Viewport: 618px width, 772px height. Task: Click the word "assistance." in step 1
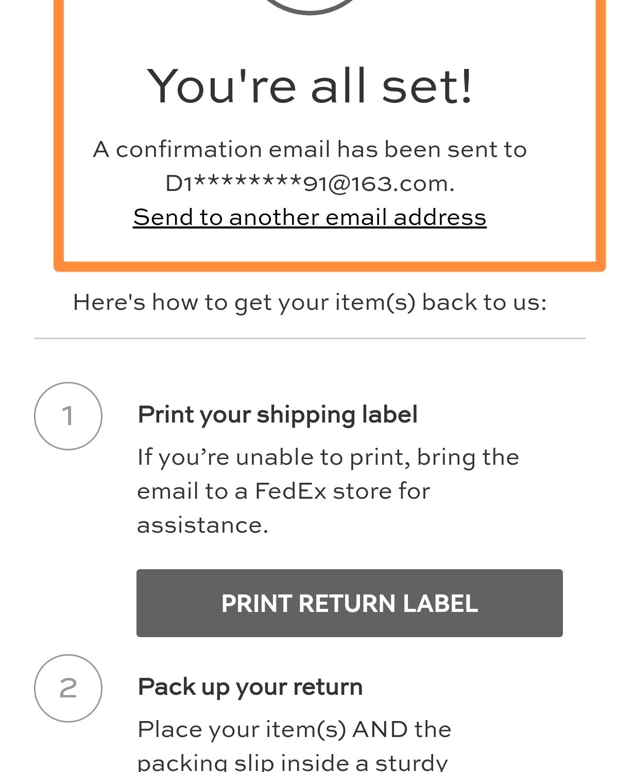coord(202,525)
